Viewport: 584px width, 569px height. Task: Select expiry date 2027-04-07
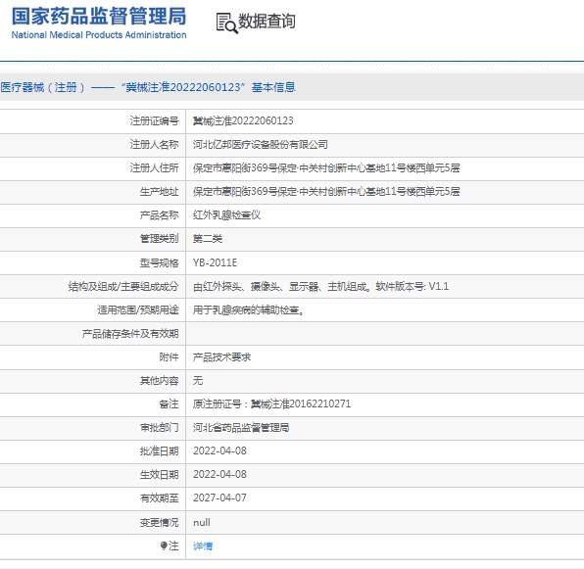219,498
